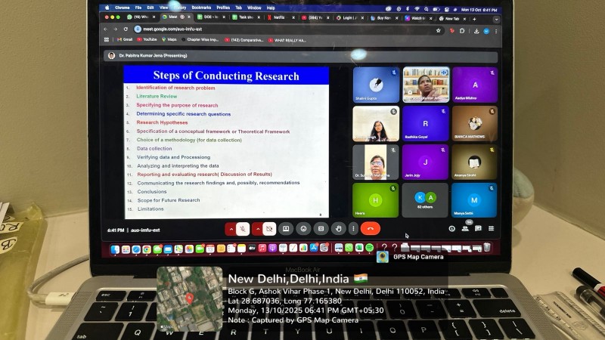605x340 pixels.
Task: Open the Bookmarks menu in menu bar
Action: click(201, 7)
